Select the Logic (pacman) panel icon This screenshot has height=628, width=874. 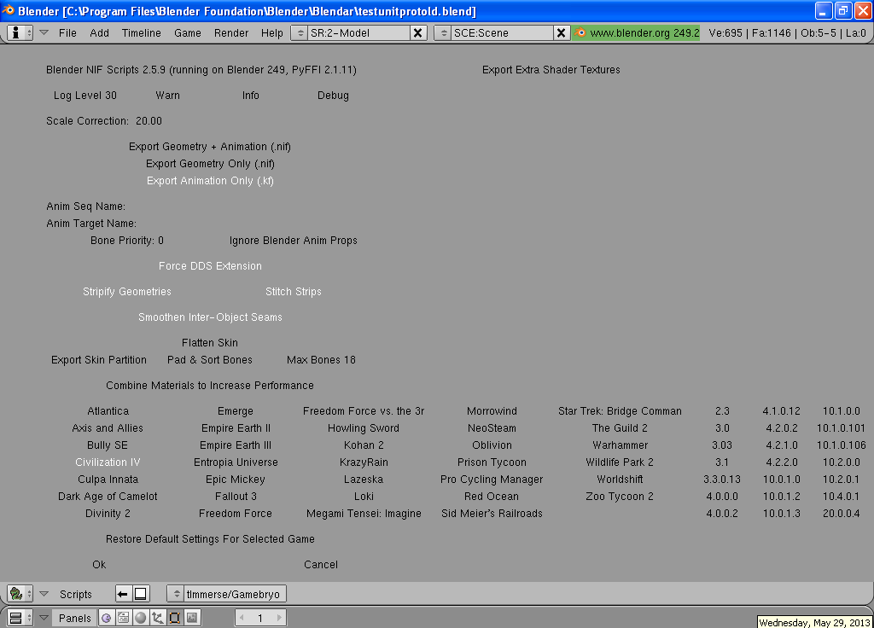coord(107,618)
